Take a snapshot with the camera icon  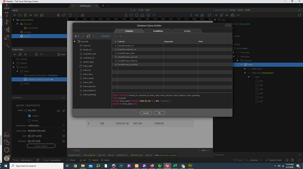pos(83,15)
